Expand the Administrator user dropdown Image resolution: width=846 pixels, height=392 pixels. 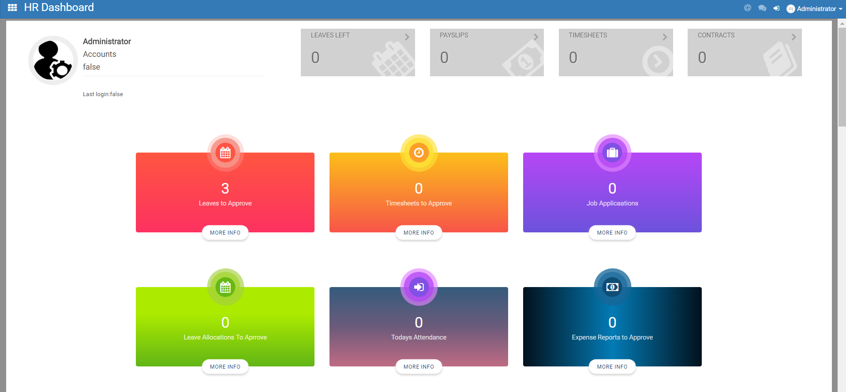coord(816,9)
